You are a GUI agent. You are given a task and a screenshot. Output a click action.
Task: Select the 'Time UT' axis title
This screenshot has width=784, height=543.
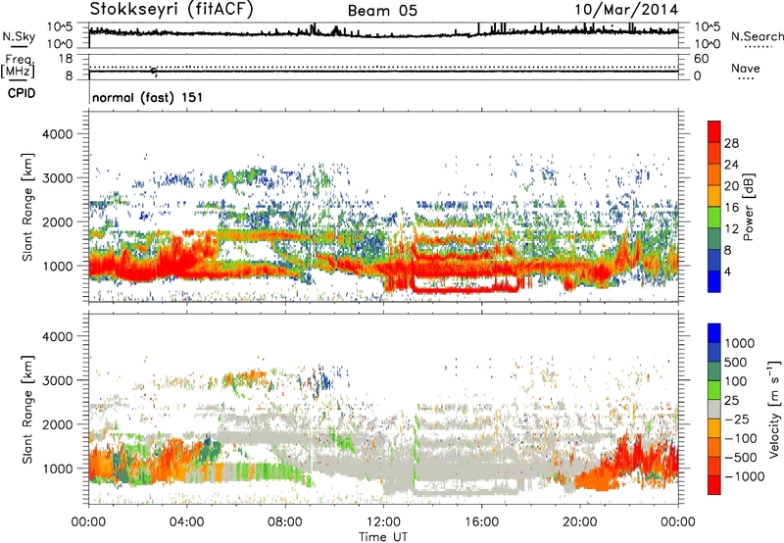pyautogui.click(x=383, y=537)
